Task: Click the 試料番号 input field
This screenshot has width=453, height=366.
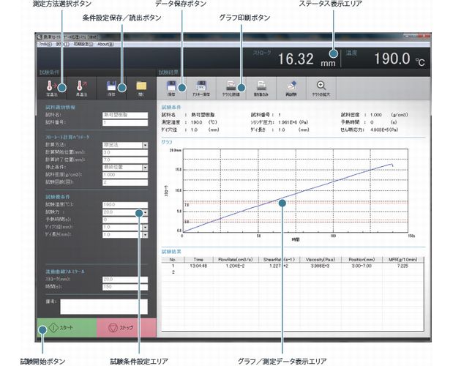Action: tap(125, 122)
